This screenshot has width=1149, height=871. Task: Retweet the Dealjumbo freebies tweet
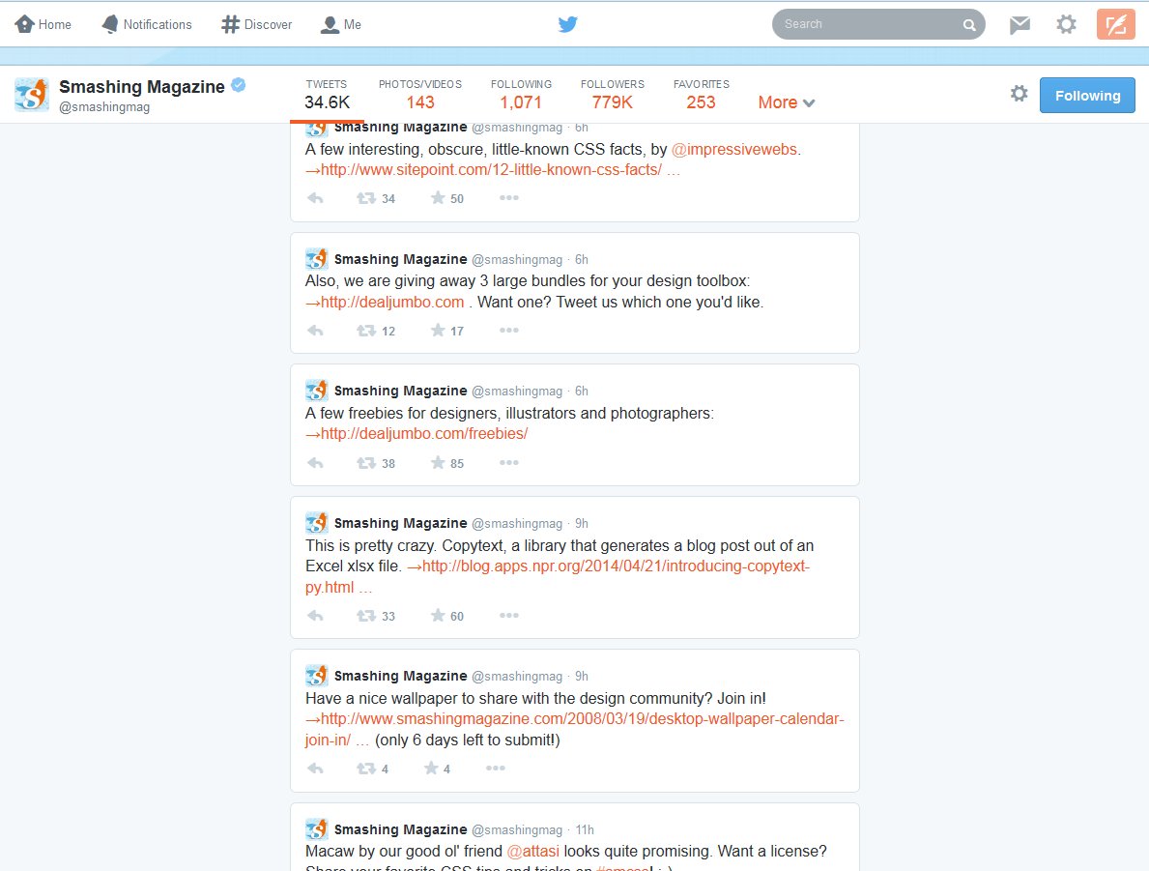369,462
